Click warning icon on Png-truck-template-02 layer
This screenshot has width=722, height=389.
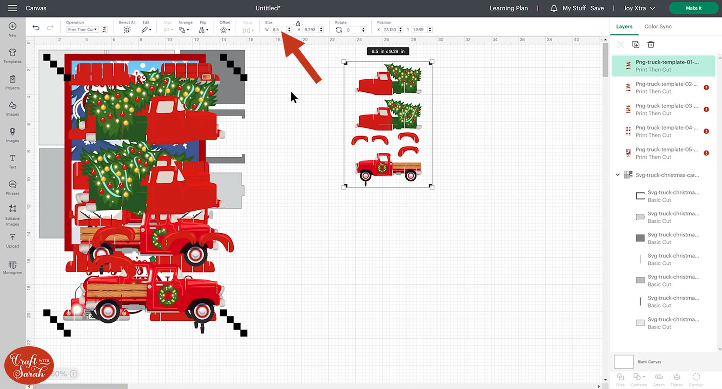pos(706,88)
